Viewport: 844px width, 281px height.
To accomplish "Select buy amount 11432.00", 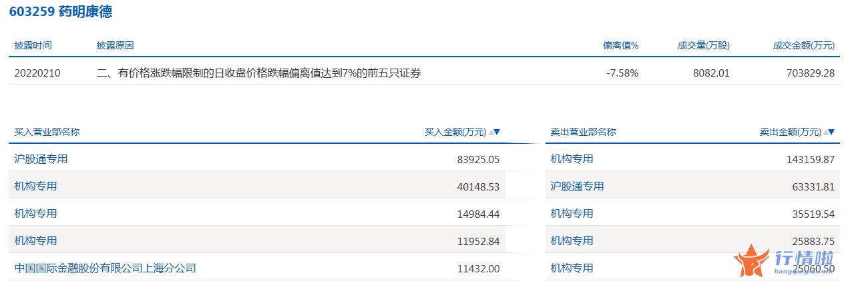I will 477,269.
